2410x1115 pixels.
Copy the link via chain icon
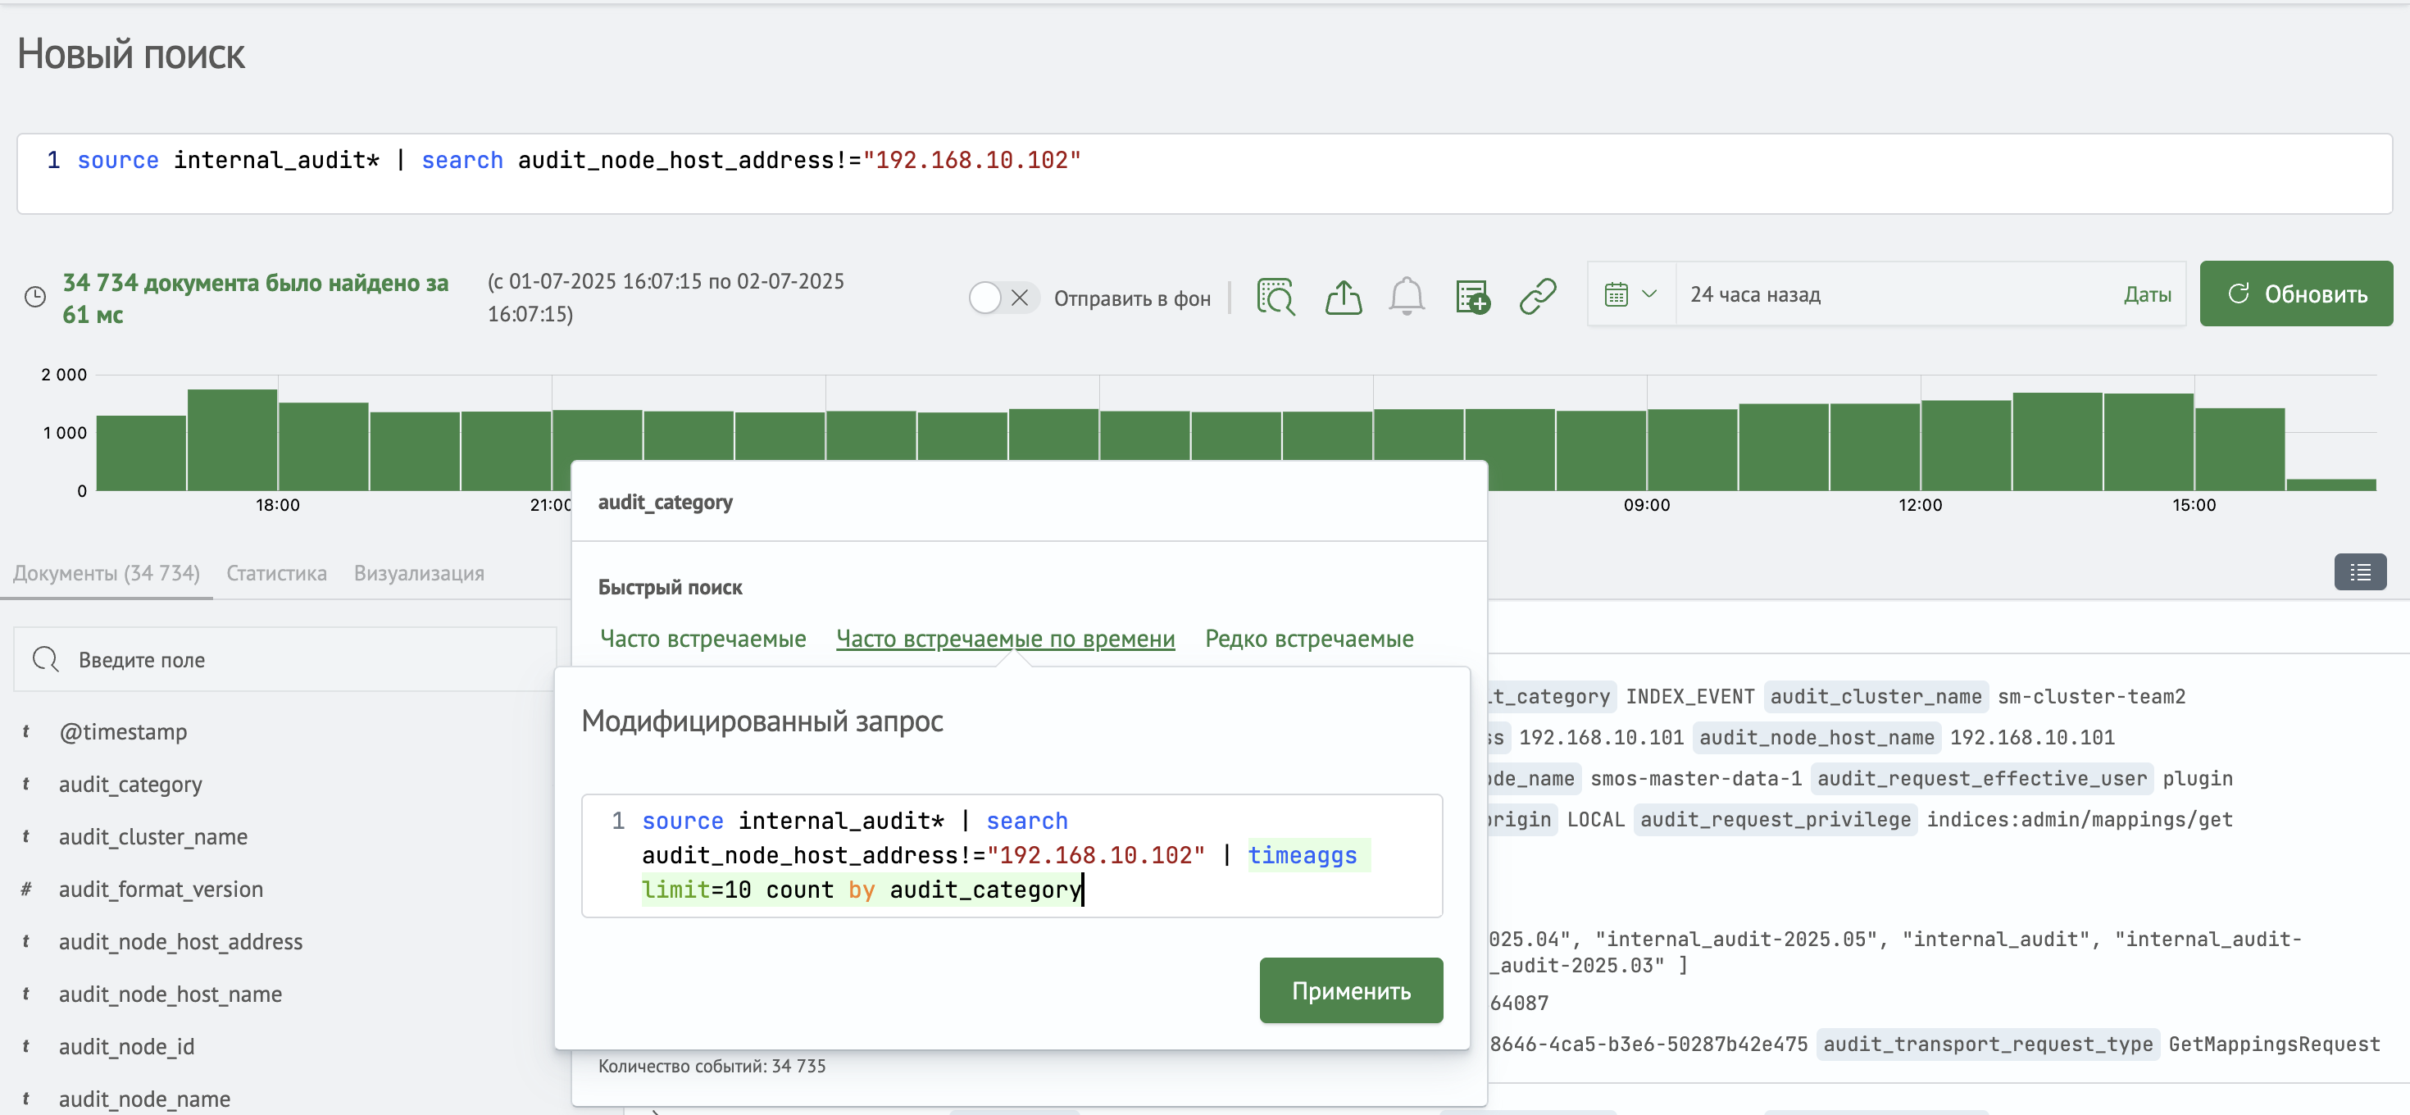[x=1538, y=297]
